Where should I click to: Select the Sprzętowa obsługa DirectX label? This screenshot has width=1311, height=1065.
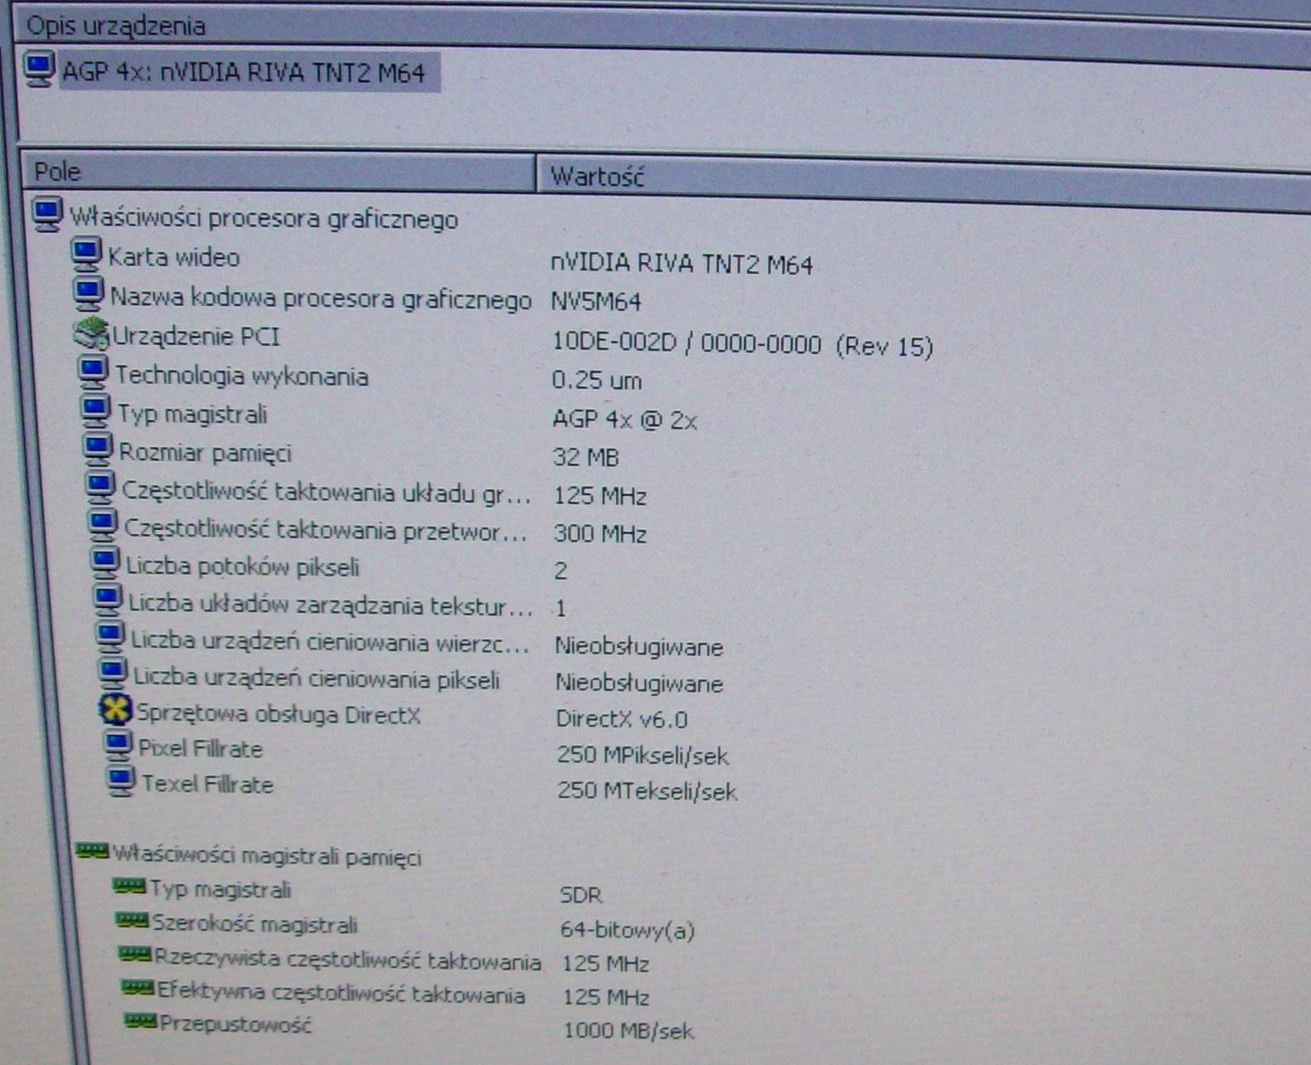pyautogui.click(x=278, y=714)
